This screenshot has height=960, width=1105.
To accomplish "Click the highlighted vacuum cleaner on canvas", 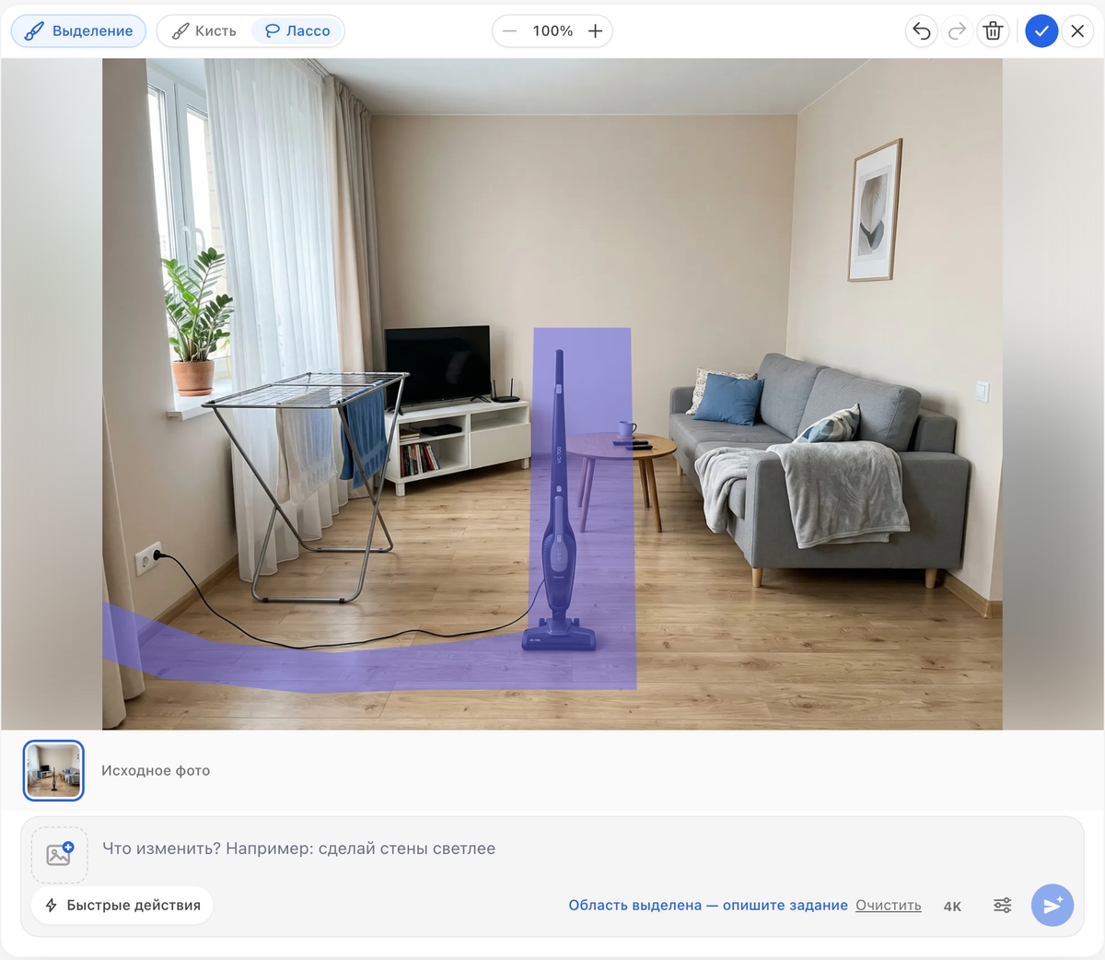I will click(x=559, y=502).
